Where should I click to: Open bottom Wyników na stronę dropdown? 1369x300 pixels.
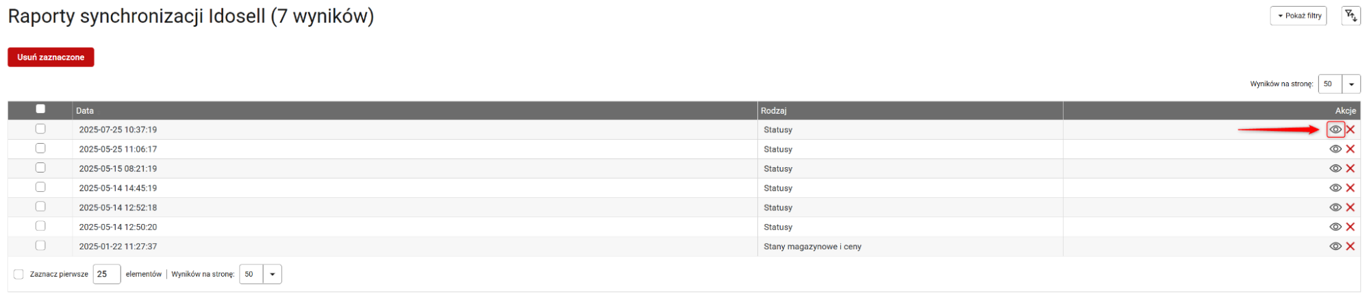click(x=272, y=274)
